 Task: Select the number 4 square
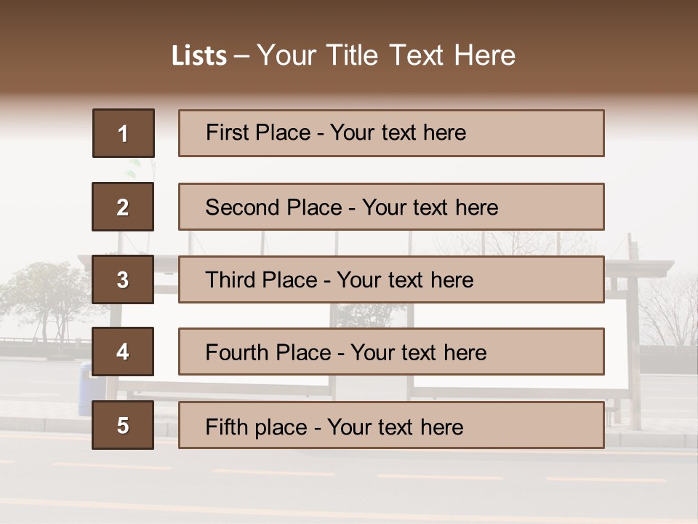click(123, 352)
